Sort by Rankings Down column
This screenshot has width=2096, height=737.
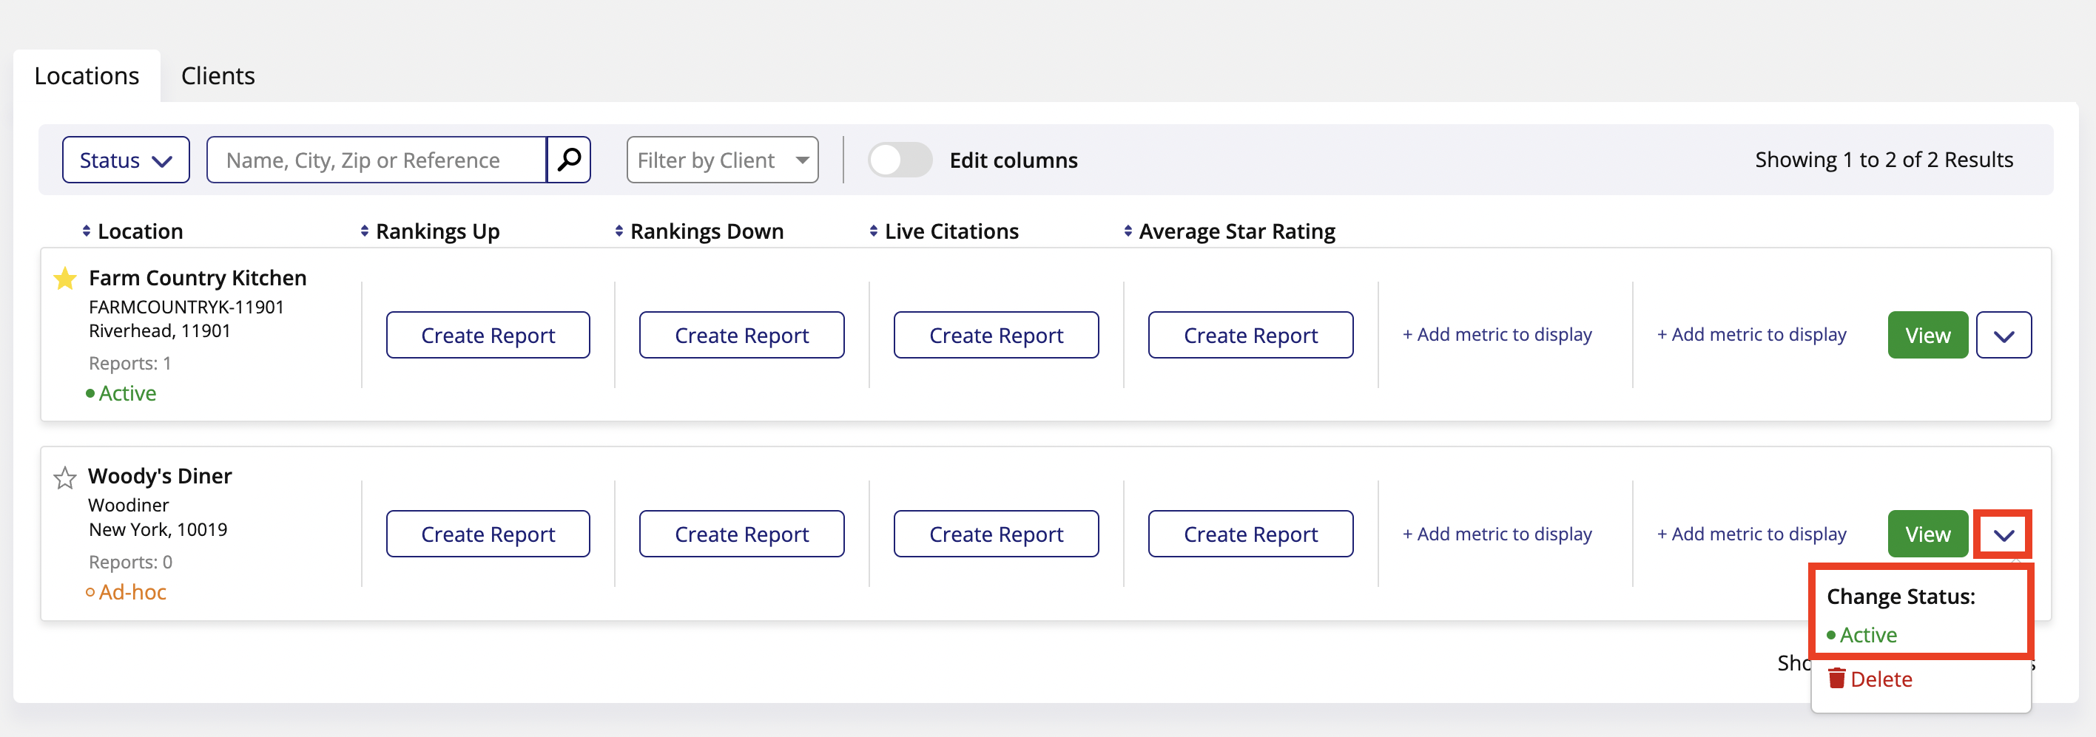619,231
